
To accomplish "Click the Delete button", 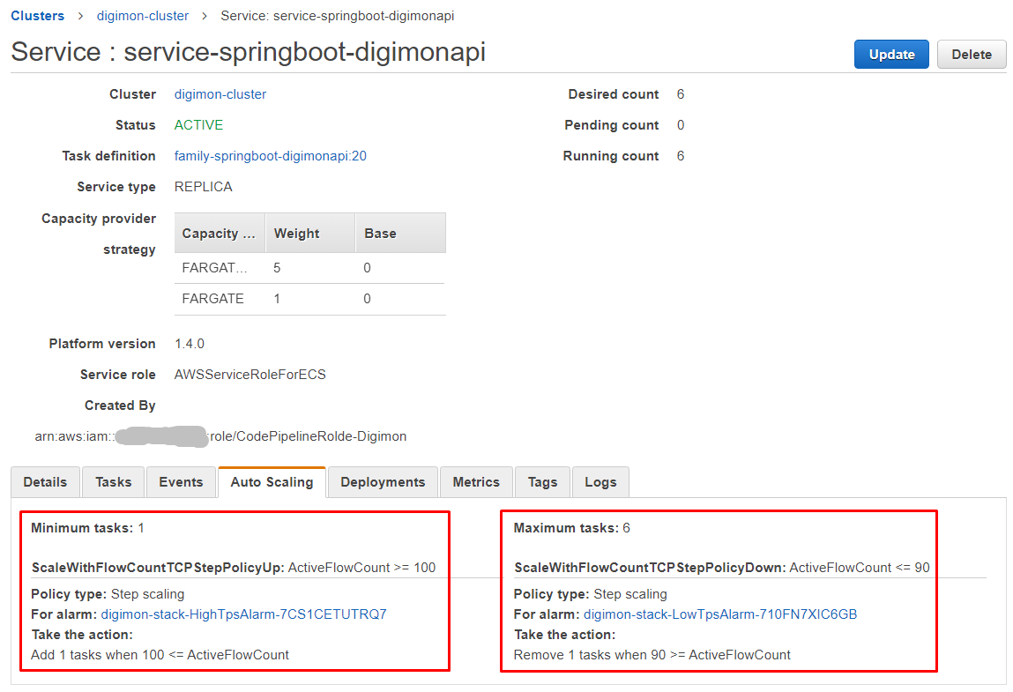I will click(971, 54).
